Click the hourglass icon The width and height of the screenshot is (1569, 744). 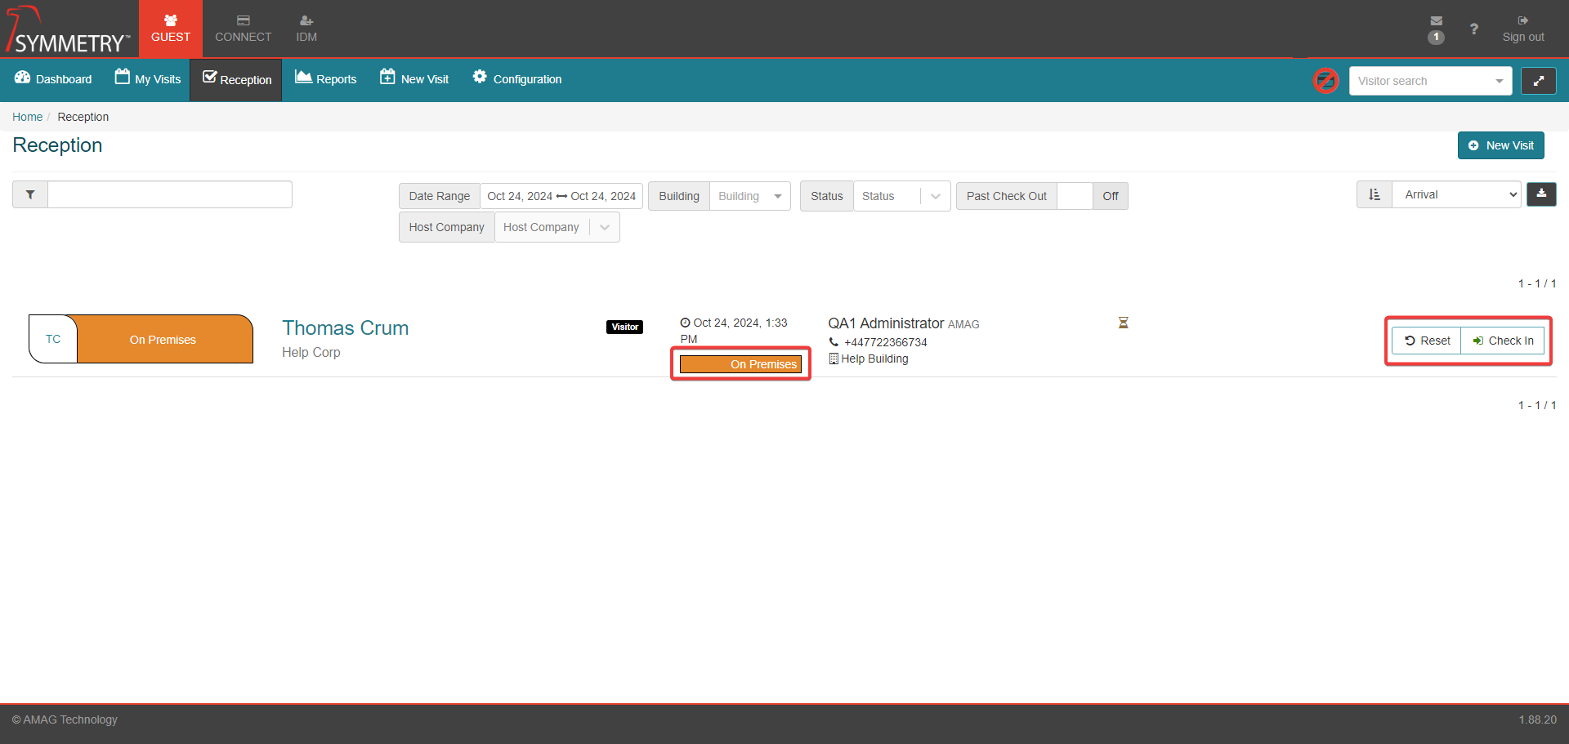(1124, 323)
